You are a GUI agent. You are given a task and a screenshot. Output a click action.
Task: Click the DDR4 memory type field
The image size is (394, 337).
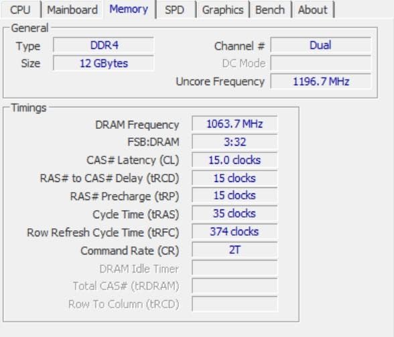tap(103, 45)
